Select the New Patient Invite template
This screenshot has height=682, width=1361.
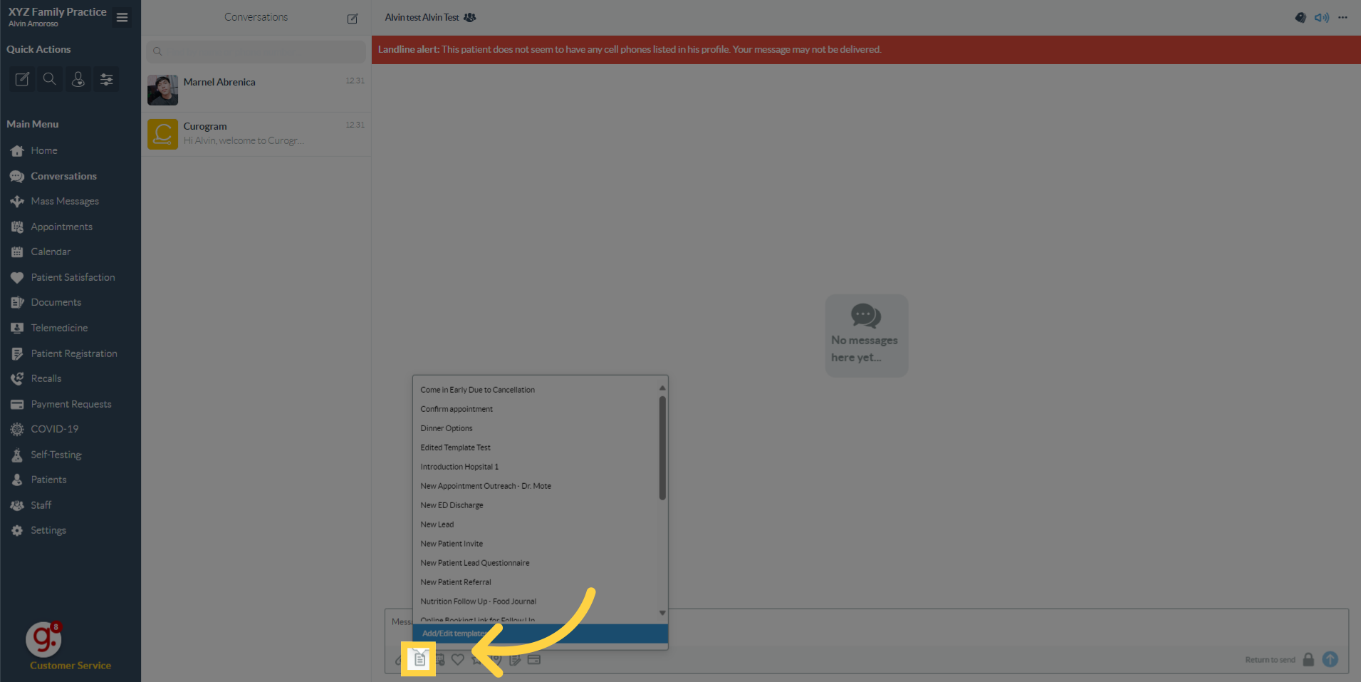click(x=452, y=544)
